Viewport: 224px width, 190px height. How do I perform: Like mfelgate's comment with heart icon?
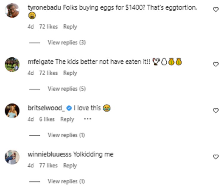pos(216,64)
